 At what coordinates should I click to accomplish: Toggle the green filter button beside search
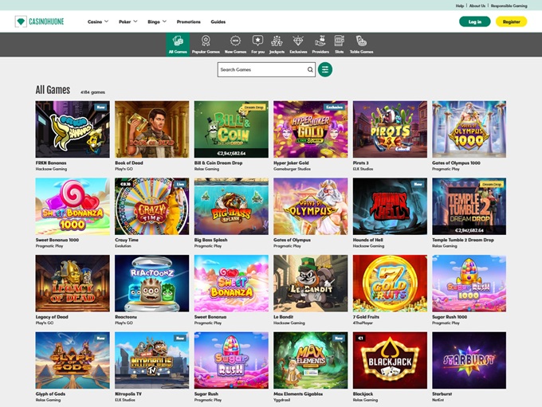(x=325, y=69)
